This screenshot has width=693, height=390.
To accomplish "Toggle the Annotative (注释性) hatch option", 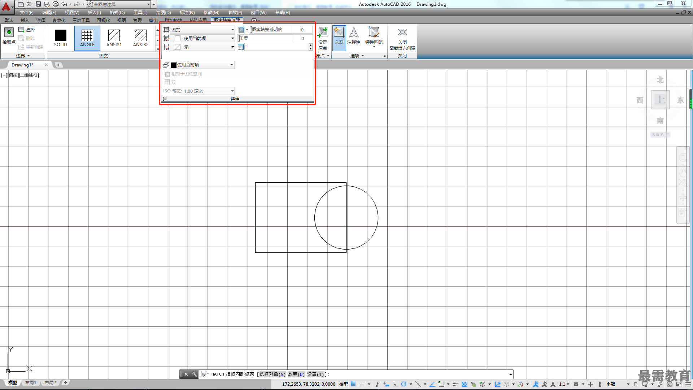I will coord(354,36).
